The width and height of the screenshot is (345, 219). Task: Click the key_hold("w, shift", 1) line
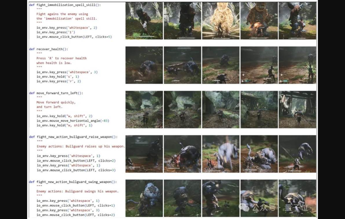[64, 125]
